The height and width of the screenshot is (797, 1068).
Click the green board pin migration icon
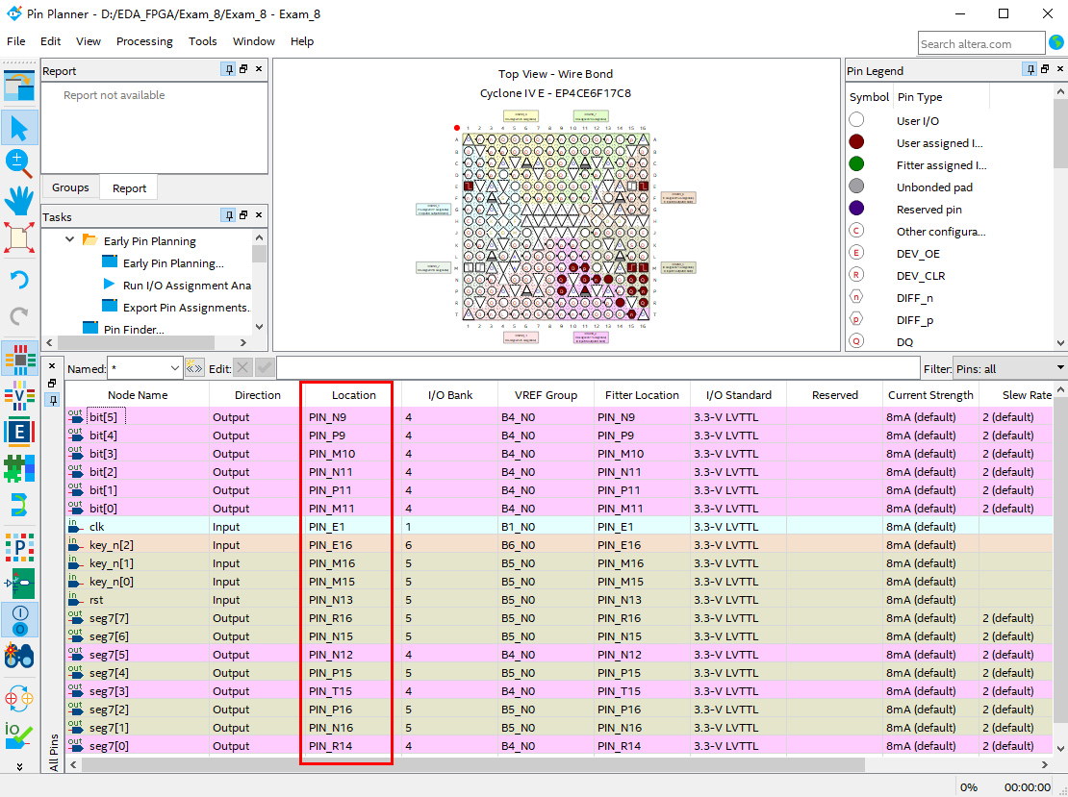[19, 584]
